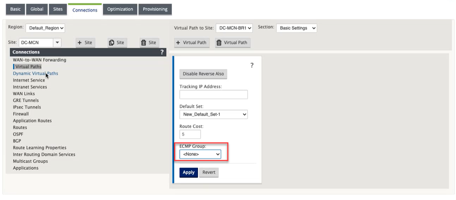Open IPsec Tunnels entry
This screenshot has height=200, width=456.
pos(27,107)
